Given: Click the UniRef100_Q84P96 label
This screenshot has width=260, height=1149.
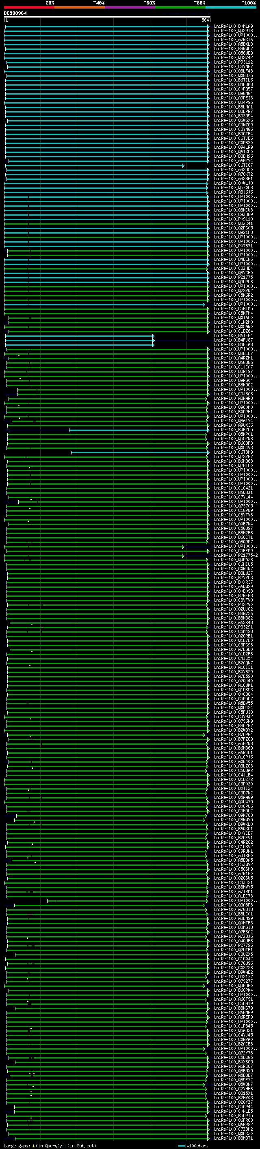Looking at the screenshot, I should 233,103.
